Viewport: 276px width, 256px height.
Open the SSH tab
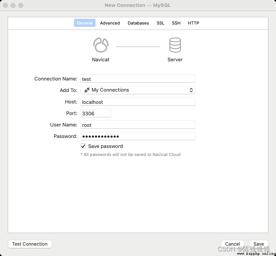(x=176, y=23)
